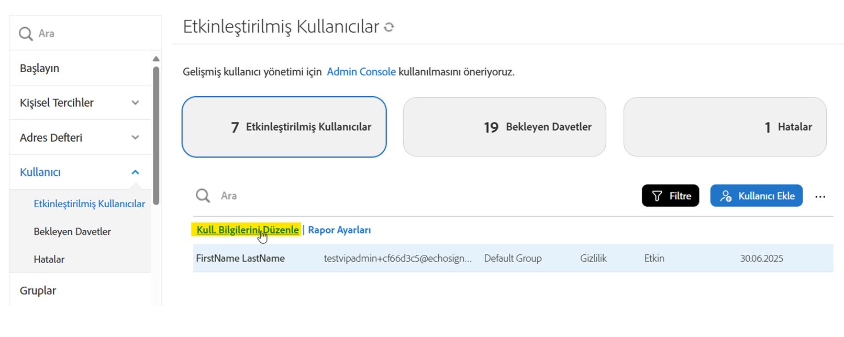844x337 pixels.
Task: Expand the Kişisel Tercihler section chevron
Action: point(135,103)
